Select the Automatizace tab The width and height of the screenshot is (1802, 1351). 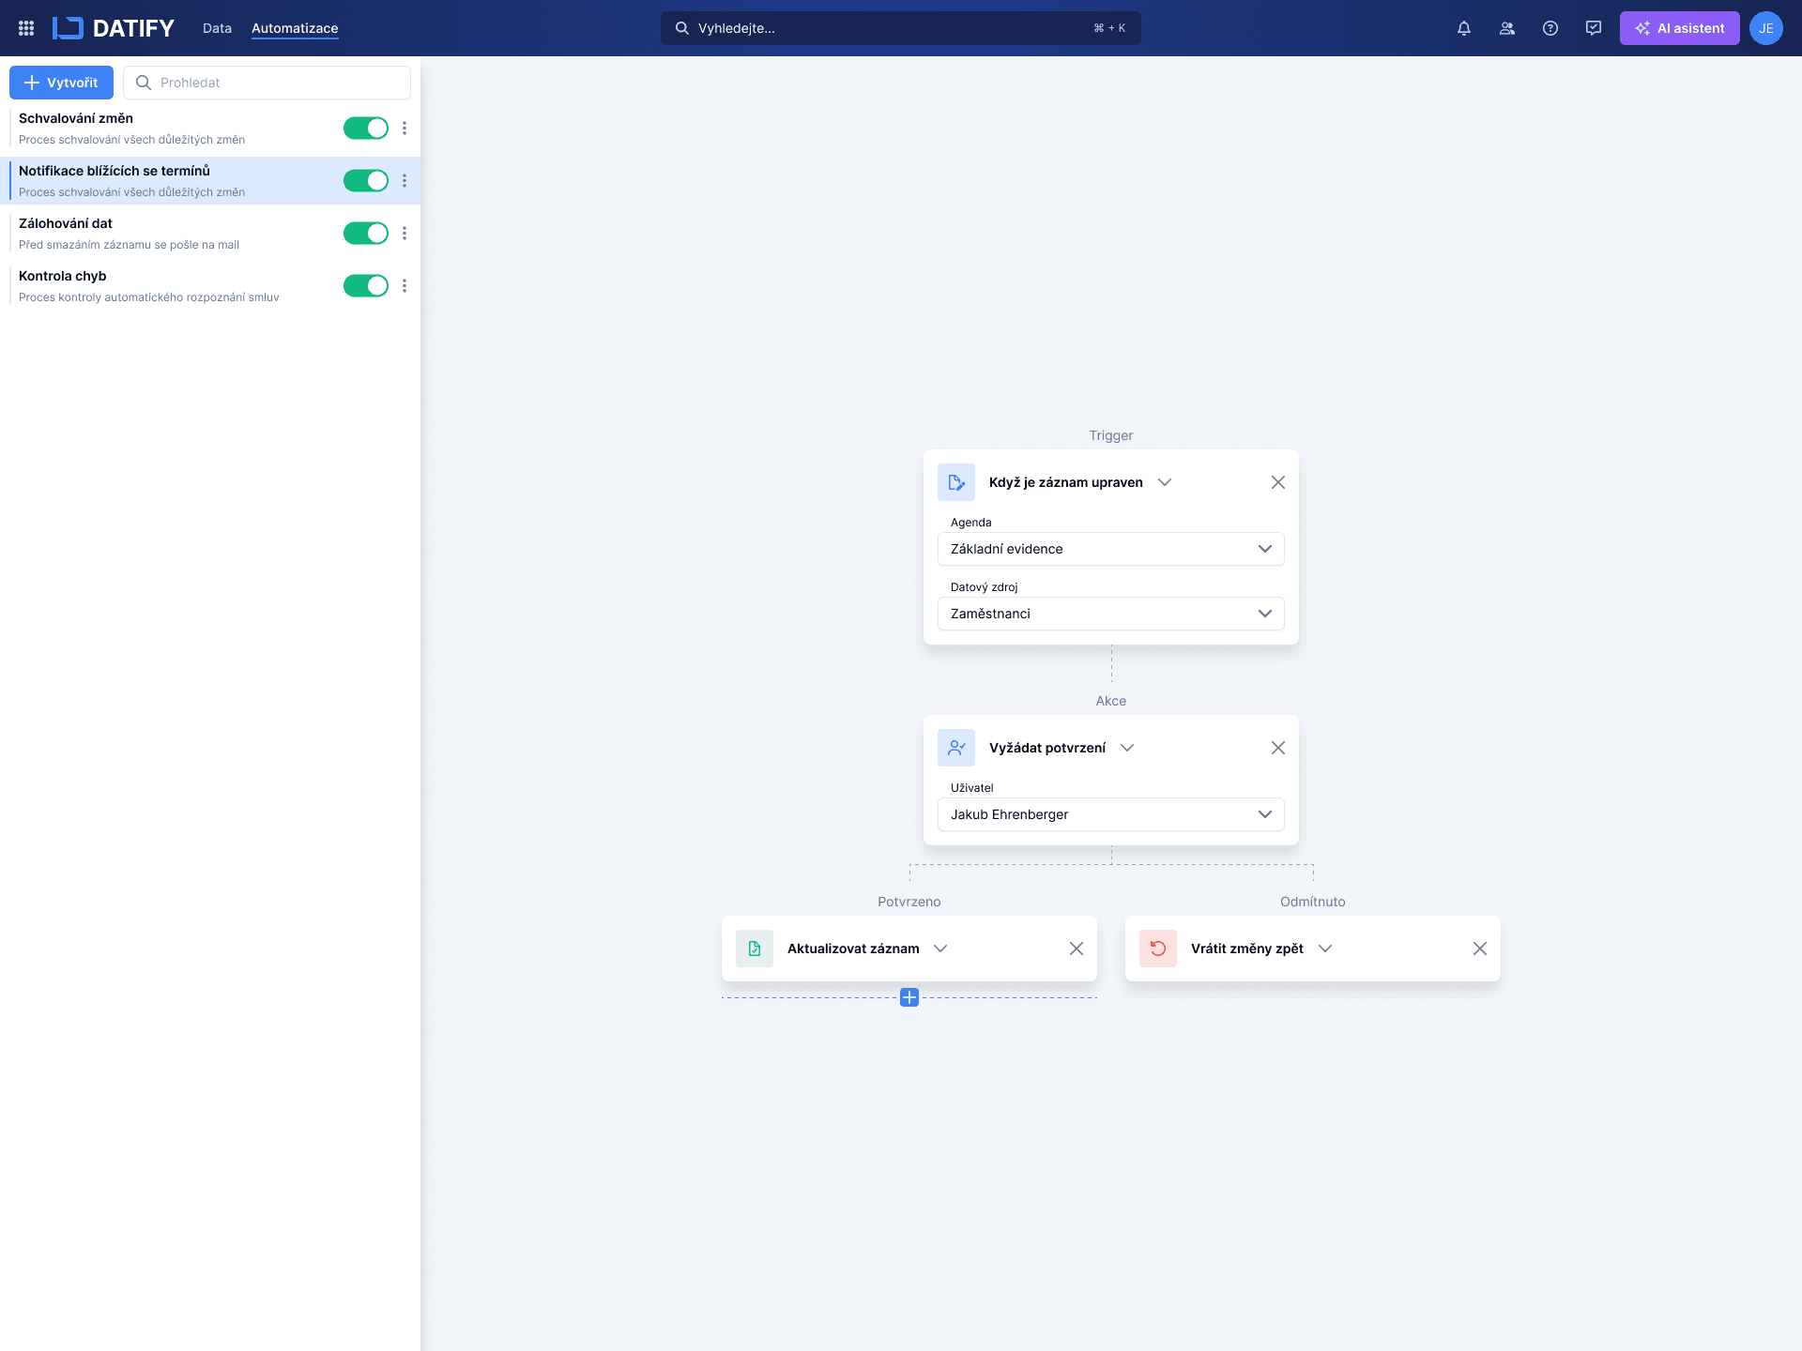(295, 28)
